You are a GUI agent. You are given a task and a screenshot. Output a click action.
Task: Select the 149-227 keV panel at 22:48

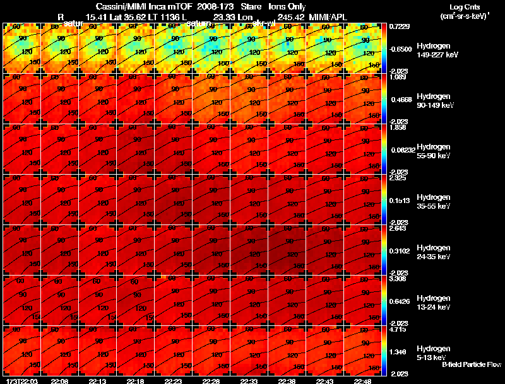[362, 48]
